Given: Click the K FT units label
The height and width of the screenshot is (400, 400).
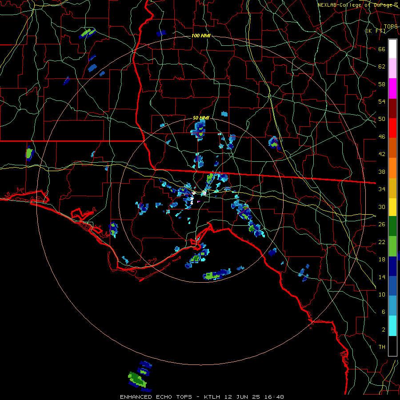Looking at the screenshot, I should (376, 31).
